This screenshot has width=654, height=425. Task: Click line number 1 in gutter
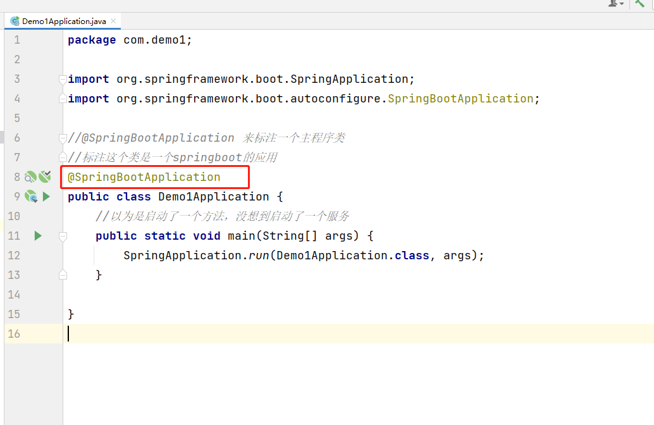(17, 40)
